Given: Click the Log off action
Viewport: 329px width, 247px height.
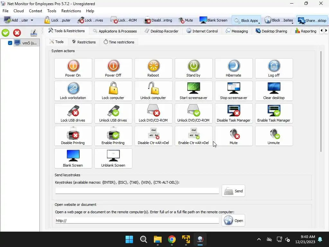Looking at the screenshot, I should coord(274,69).
